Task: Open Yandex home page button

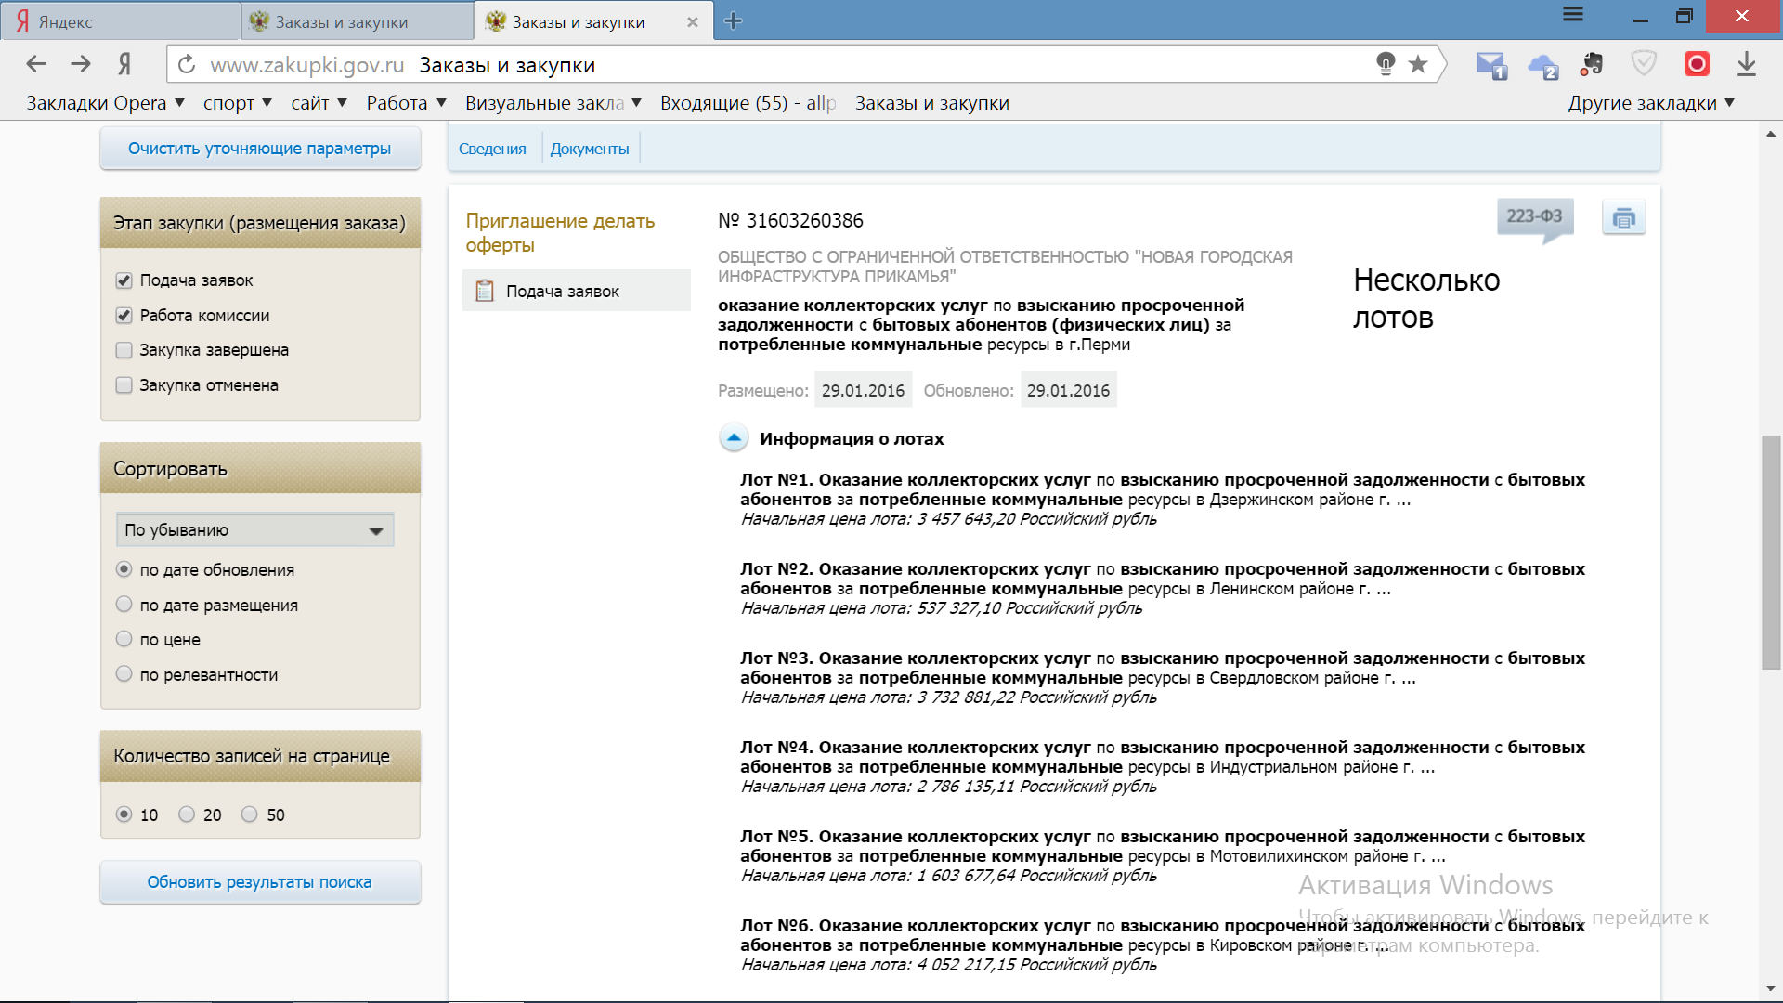Action: point(124,64)
